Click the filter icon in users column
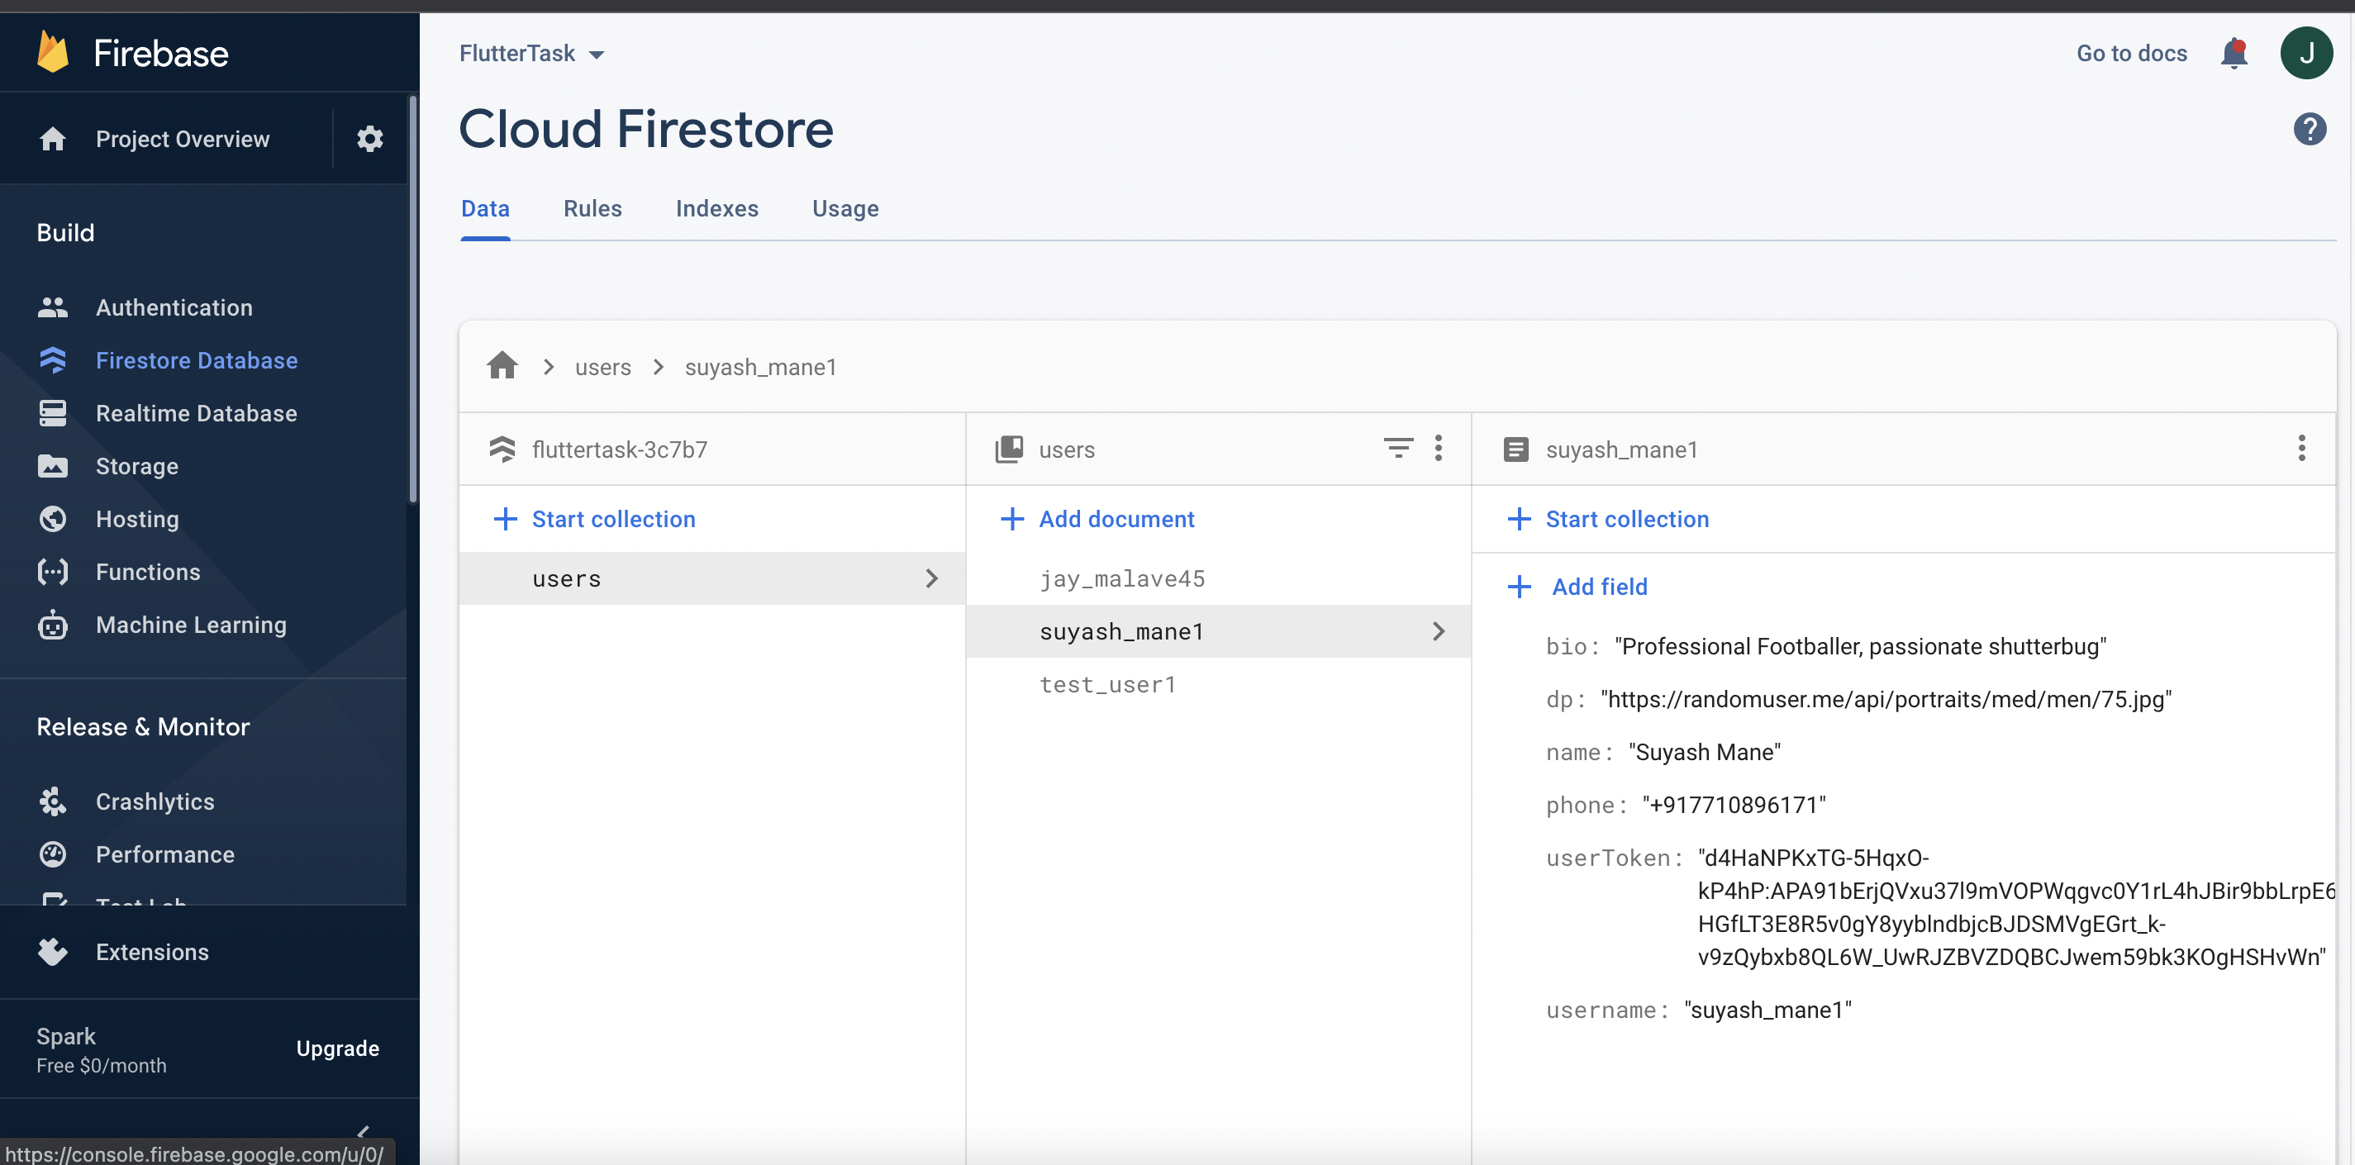This screenshot has width=2355, height=1165. pos(1397,448)
